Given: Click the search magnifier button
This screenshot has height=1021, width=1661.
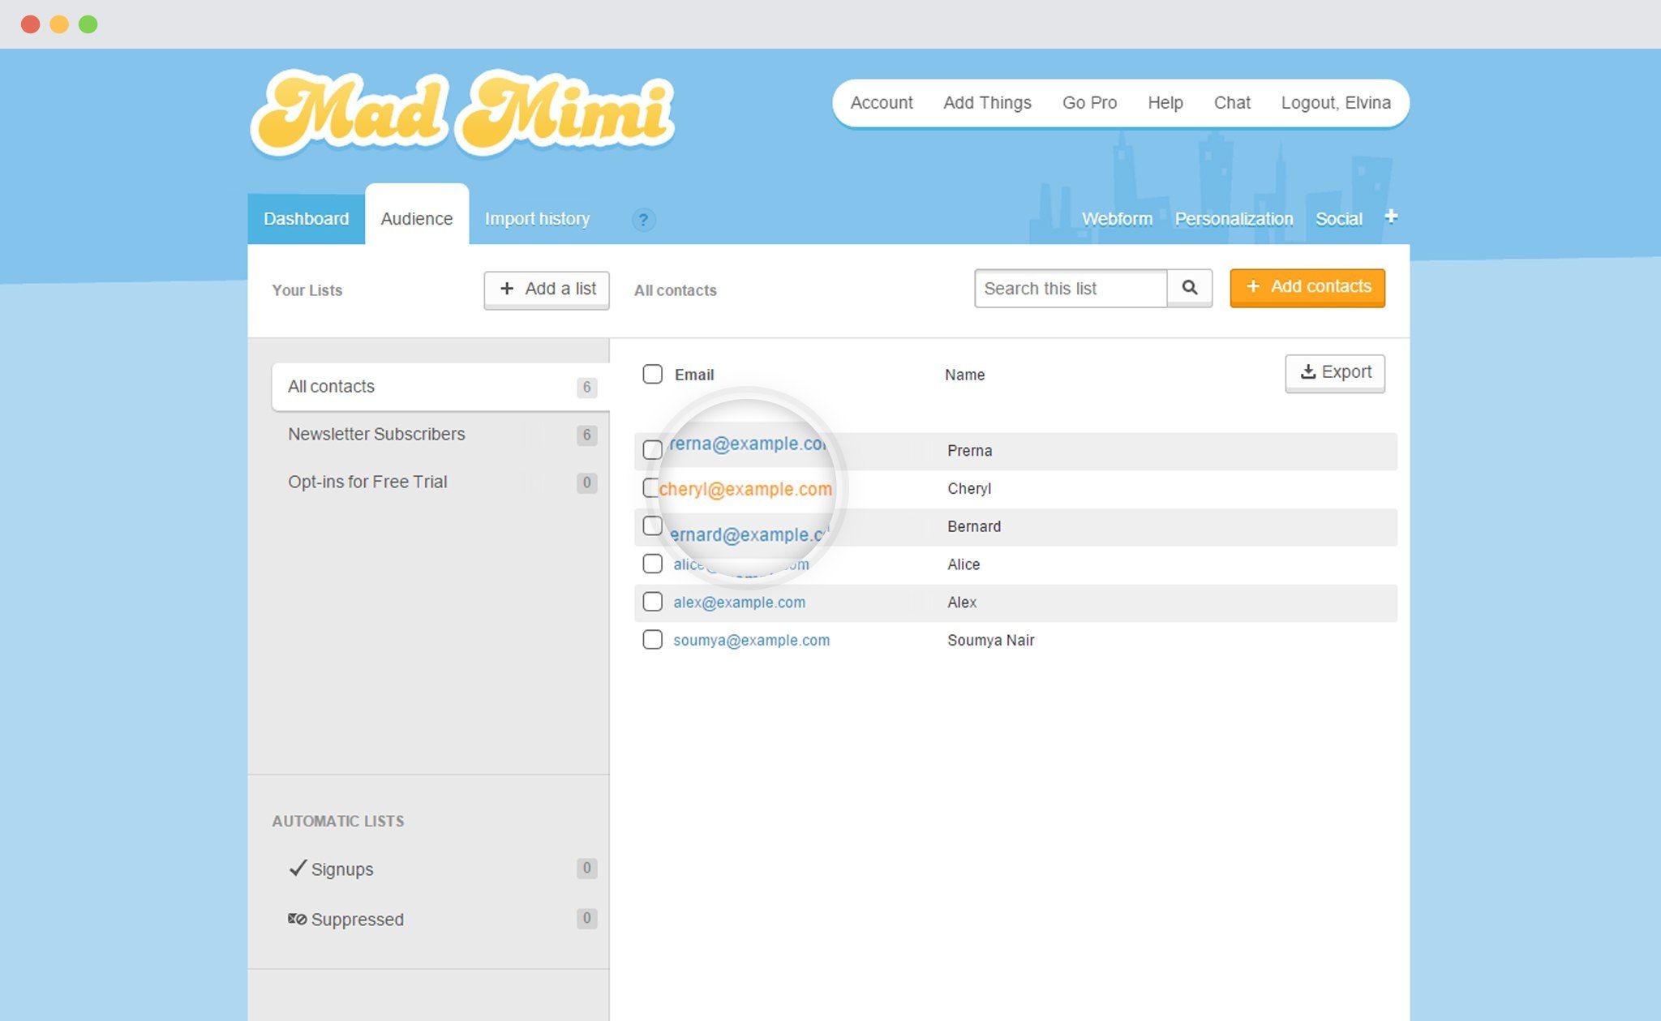Looking at the screenshot, I should point(1190,287).
